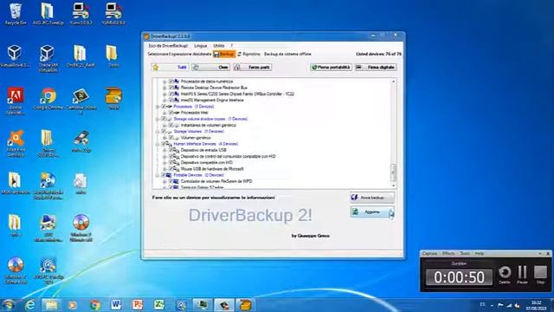Expand the Procesador Intel device node
This screenshot has width=554, height=312.
[164, 113]
